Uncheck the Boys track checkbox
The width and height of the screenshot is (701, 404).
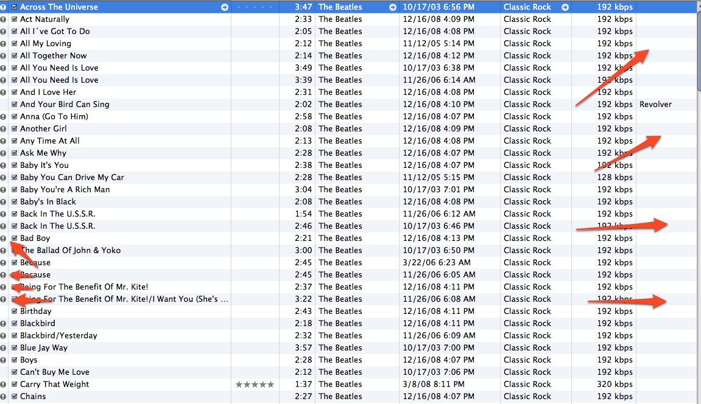(x=14, y=360)
